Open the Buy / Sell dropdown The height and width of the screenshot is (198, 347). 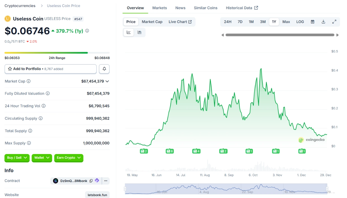17,158
